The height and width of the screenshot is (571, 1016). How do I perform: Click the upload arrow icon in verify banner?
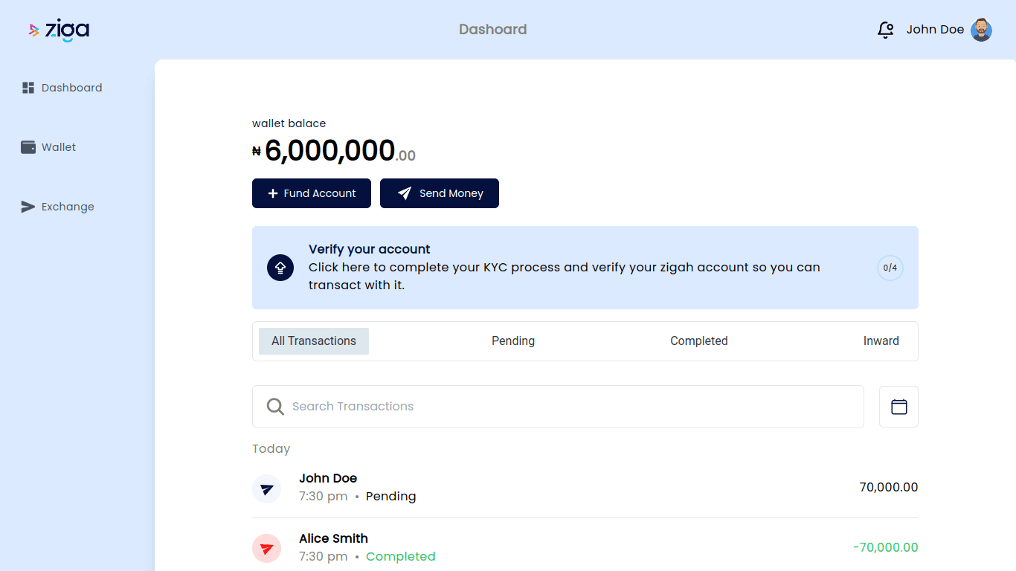point(280,268)
